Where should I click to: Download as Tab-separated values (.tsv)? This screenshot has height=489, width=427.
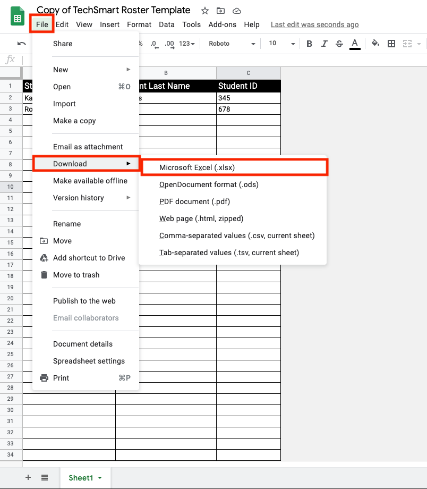pyautogui.click(x=233, y=252)
